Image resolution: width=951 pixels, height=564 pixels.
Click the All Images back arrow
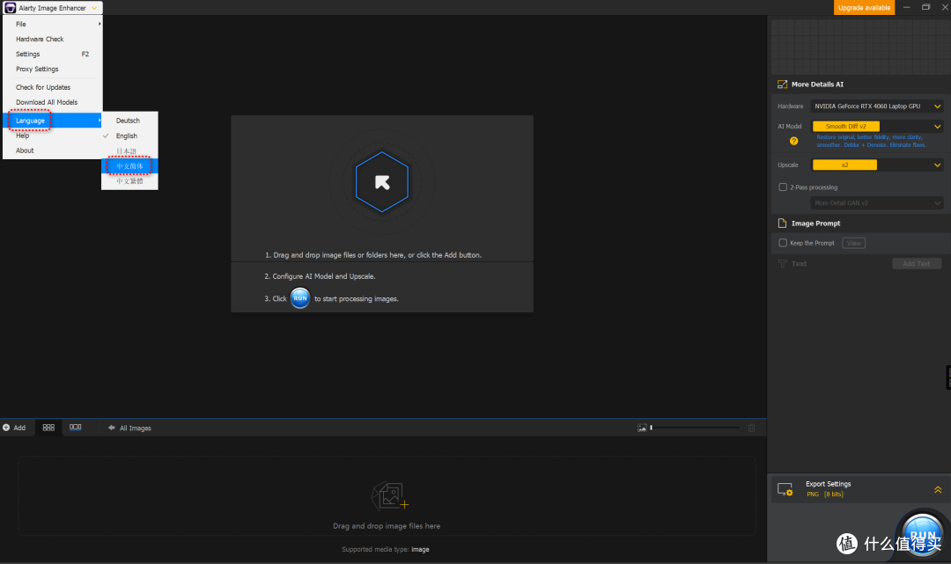112,428
